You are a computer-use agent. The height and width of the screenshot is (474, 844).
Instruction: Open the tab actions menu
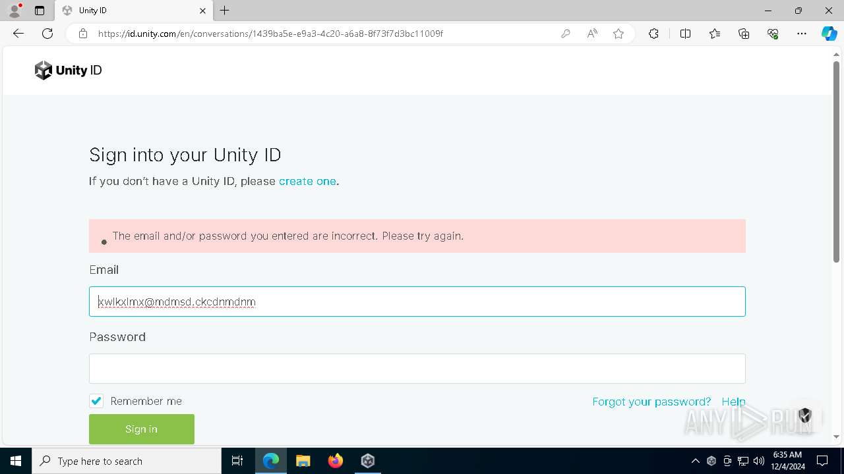click(x=40, y=11)
